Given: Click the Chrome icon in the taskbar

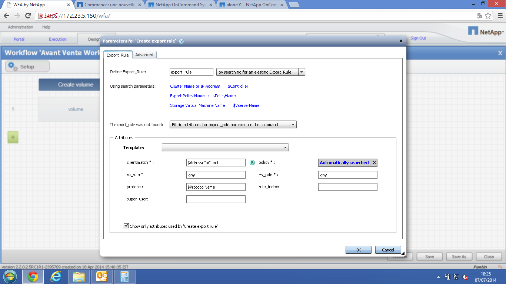Looking at the screenshot, I should tap(33, 277).
